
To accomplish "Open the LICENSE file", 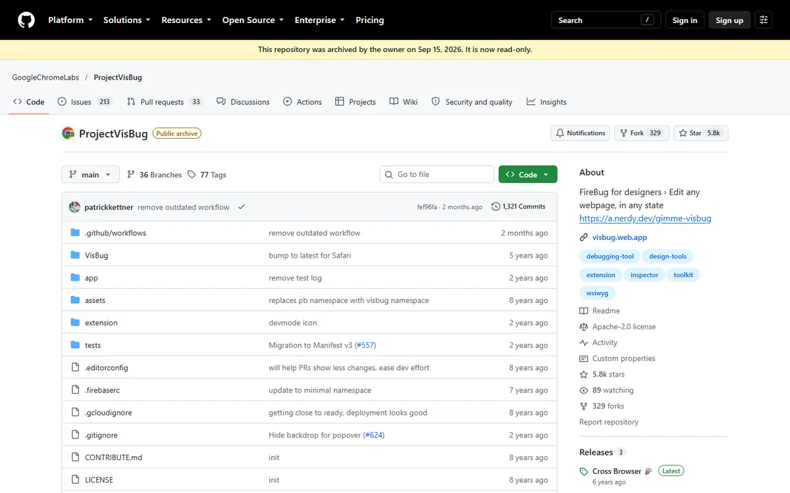I will [x=99, y=480].
